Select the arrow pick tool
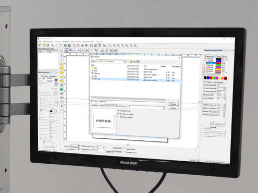 [x=62, y=52]
